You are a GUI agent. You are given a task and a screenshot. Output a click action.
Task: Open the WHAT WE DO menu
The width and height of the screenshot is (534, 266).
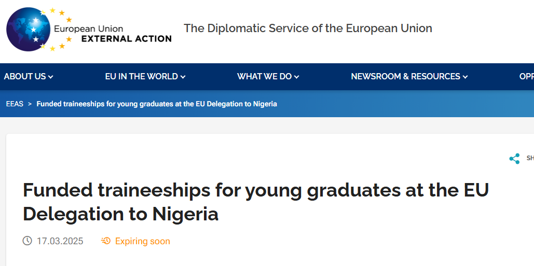point(264,77)
